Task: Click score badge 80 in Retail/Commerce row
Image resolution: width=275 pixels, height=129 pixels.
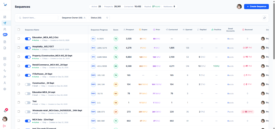Action: point(116,66)
